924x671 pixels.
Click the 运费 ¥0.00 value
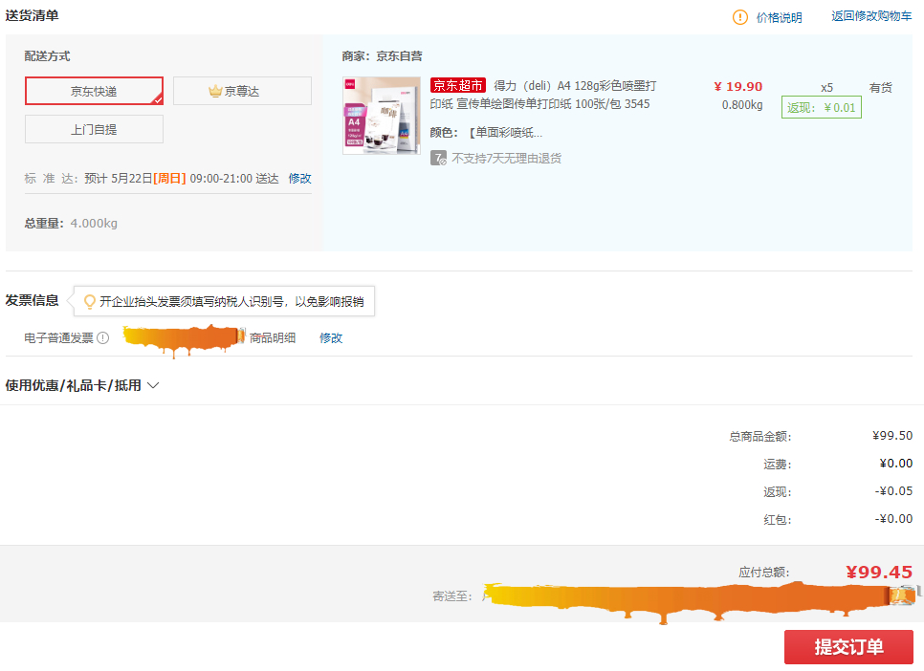point(895,463)
